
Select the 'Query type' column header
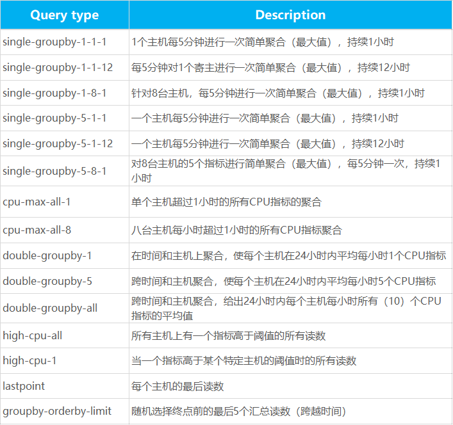pos(65,15)
